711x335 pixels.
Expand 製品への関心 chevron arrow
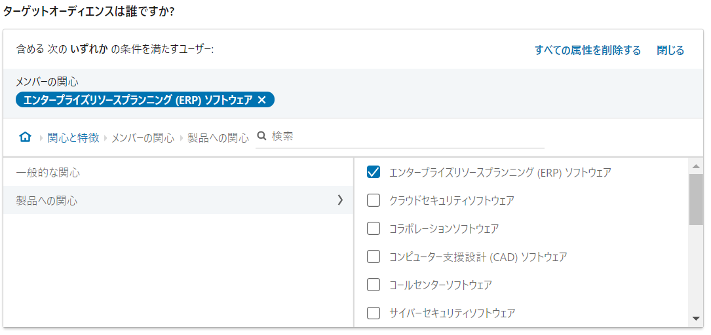[x=339, y=200]
